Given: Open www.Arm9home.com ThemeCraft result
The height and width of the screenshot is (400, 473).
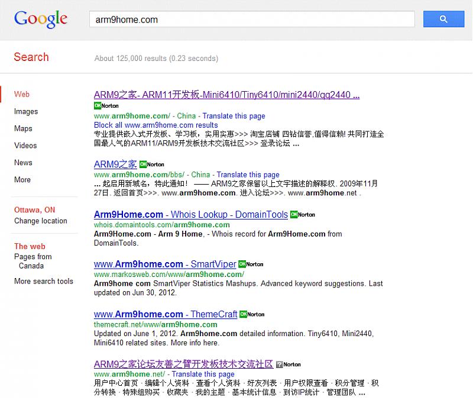Looking at the screenshot, I should tap(166, 314).
